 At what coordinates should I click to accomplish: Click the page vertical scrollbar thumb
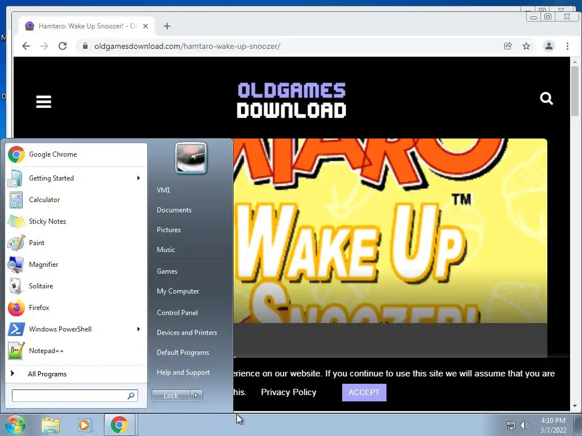(575, 91)
